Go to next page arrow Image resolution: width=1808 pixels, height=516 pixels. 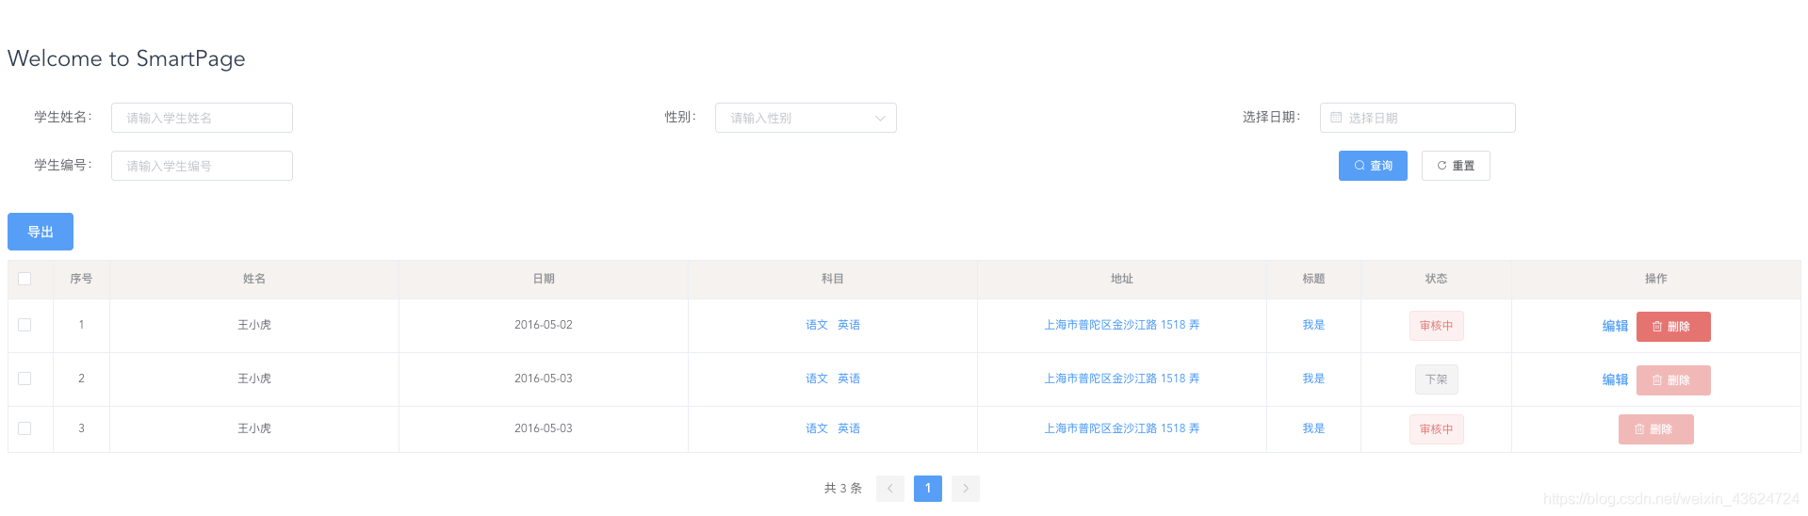click(965, 489)
